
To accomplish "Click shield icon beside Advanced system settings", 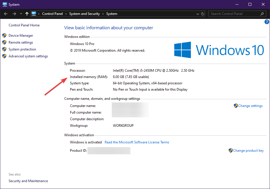I will (4, 56).
